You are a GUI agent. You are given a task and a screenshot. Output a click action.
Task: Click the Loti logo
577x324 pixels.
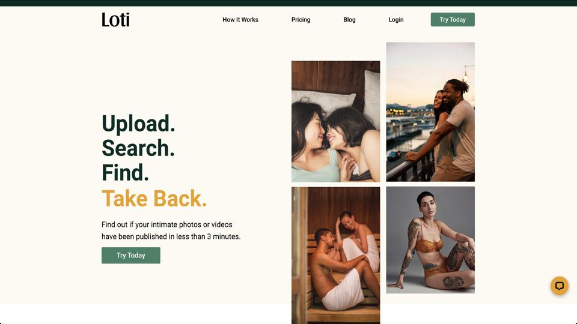[115, 20]
